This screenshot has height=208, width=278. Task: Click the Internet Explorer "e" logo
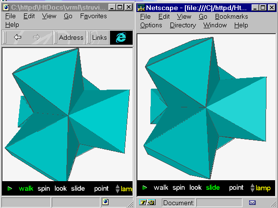(121, 37)
